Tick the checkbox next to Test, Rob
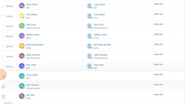Screen dimensions: 185x105 pyautogui.click(x=4, y=97)
